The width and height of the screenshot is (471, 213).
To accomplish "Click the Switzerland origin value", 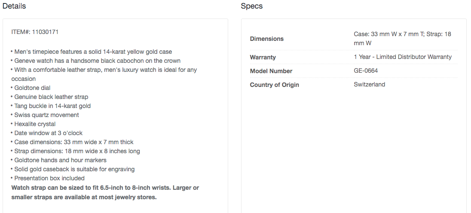I will pyautogui.click(x=369, y=84).
